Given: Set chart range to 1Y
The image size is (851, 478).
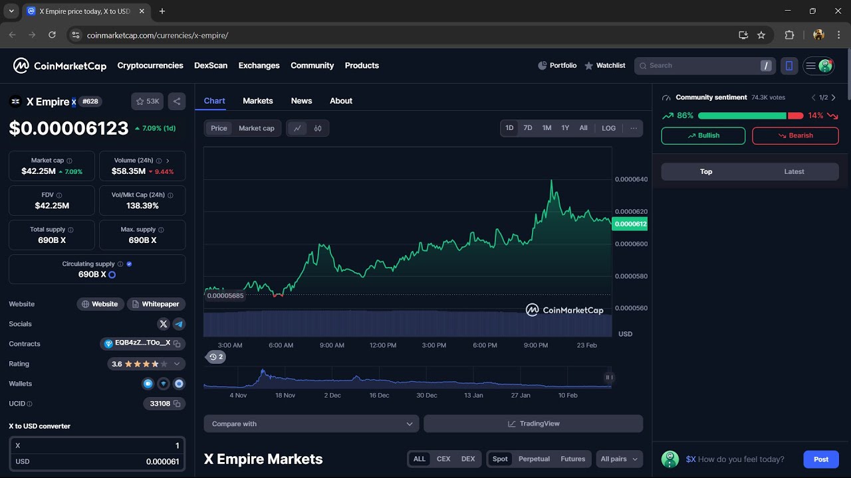Looking at the screenshot, I should click(565, 128).
